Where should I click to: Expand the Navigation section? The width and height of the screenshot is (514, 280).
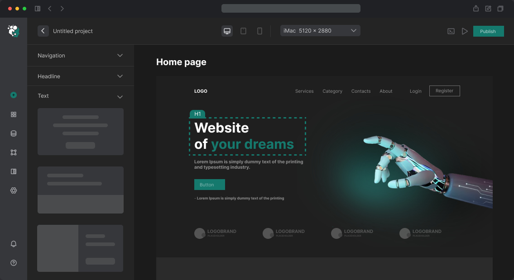click(x=80, y=56)
